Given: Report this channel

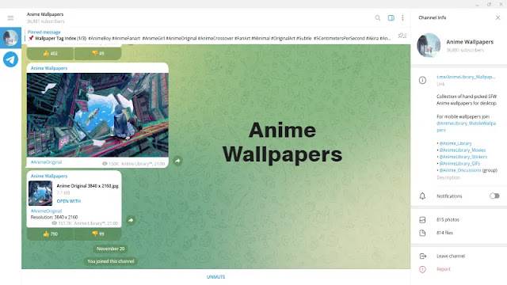Looking at the screenshot, I should point(444,269).
